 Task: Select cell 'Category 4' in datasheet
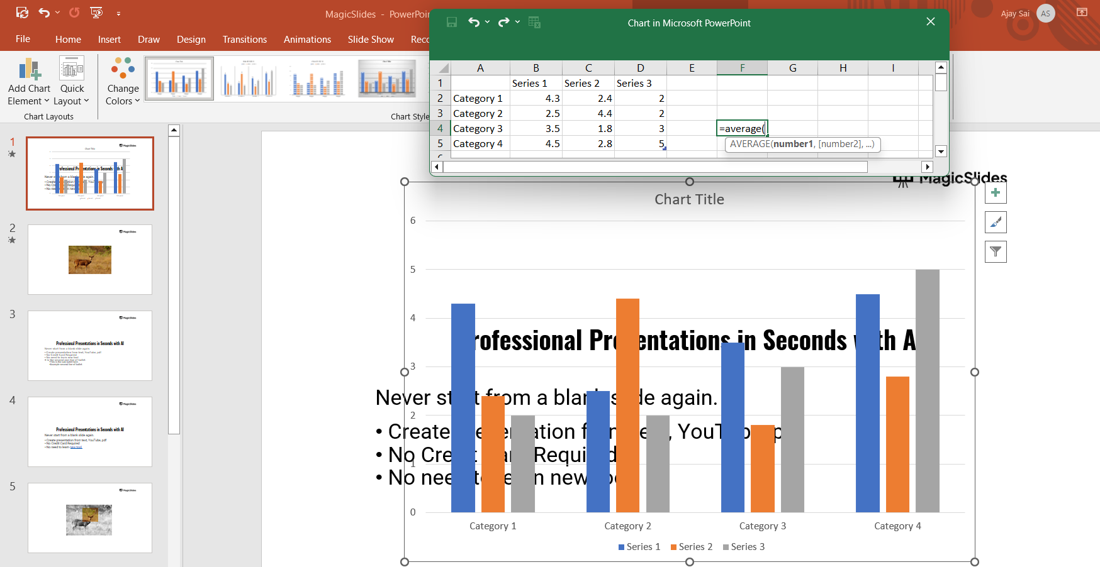click(x=480, y=143)
